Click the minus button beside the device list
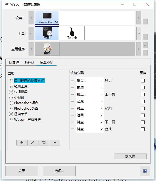 tap(145, 22)
